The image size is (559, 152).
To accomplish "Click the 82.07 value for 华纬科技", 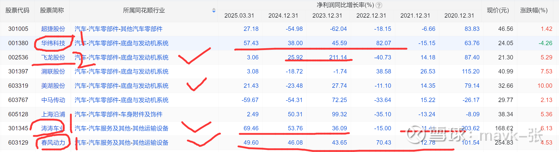I will pyautogui.click(x=383, y=43).
